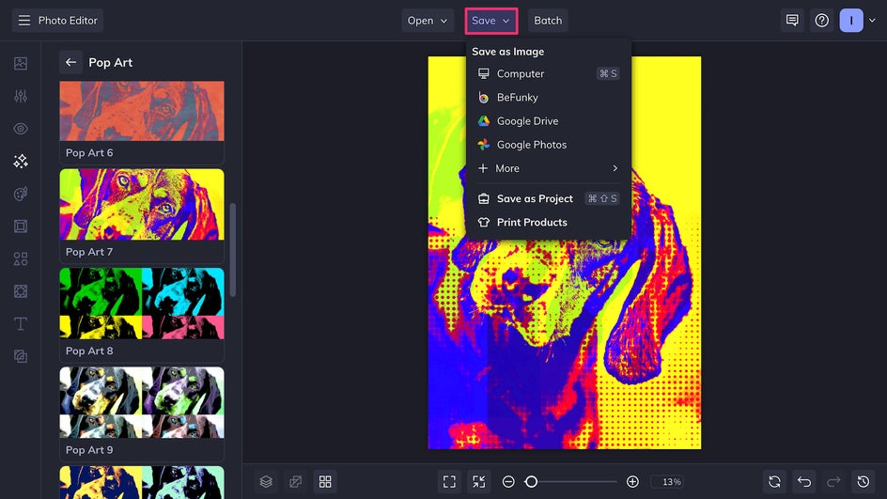Image resolution: width=887 pixels, height=499 pixels.
Task: Apply the Pop Art 7 effect
Action: click(142, 216)
